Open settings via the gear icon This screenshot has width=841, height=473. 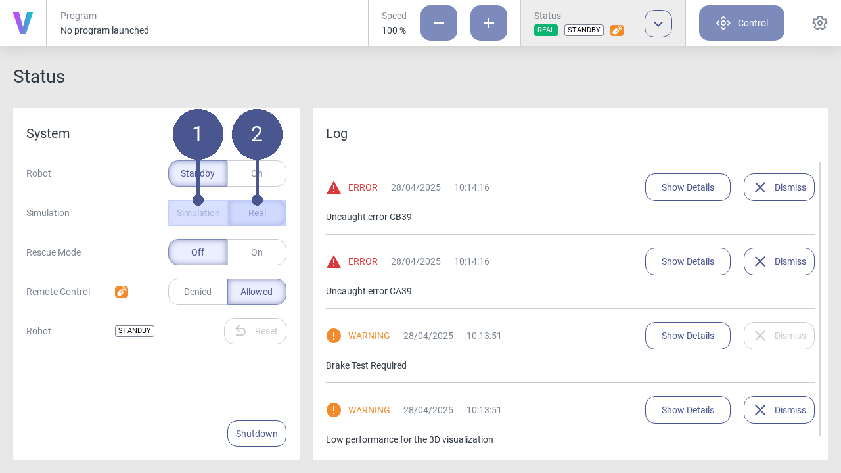click(x=819, y=23)
